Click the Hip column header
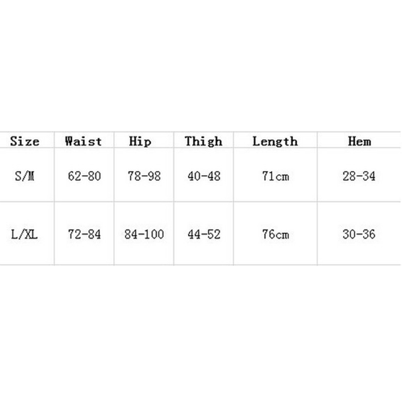 point(140,141)
